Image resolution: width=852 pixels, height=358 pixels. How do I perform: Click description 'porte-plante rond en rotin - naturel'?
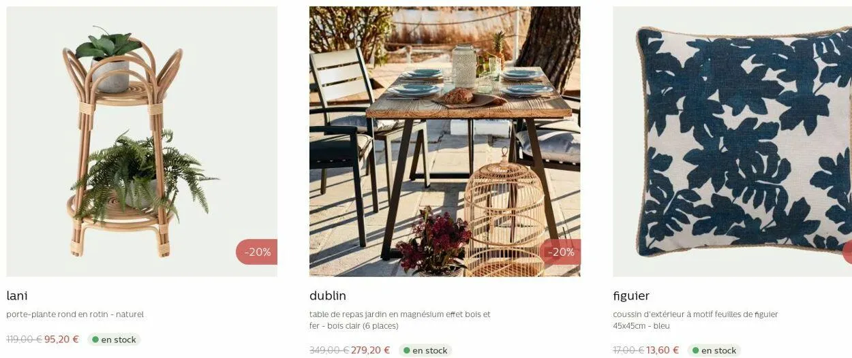75,314
